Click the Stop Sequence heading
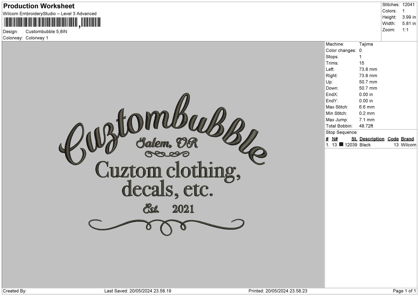This screenshot has height=296, width=419. point(342,132)
